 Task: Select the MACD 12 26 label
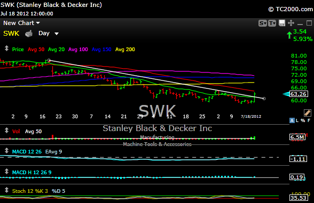(x=27, y=152)
